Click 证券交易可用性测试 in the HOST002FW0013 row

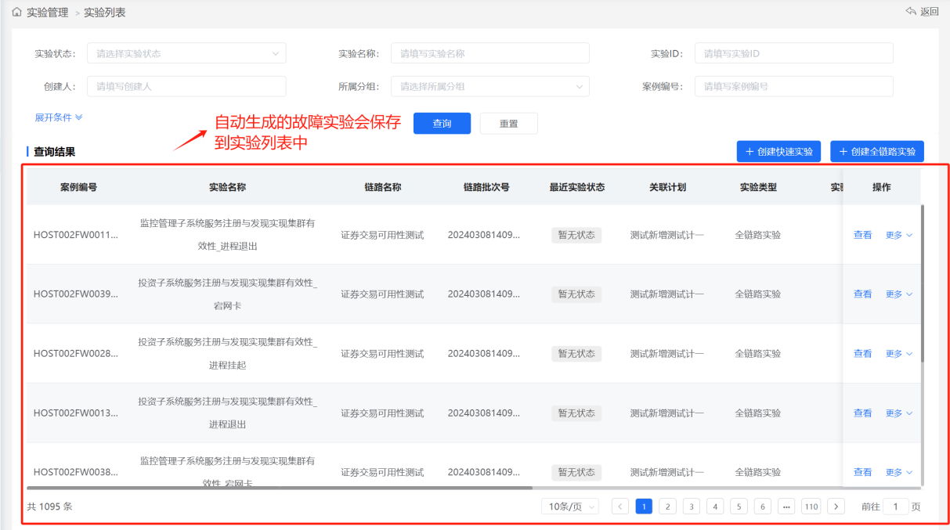coord(382,413)
